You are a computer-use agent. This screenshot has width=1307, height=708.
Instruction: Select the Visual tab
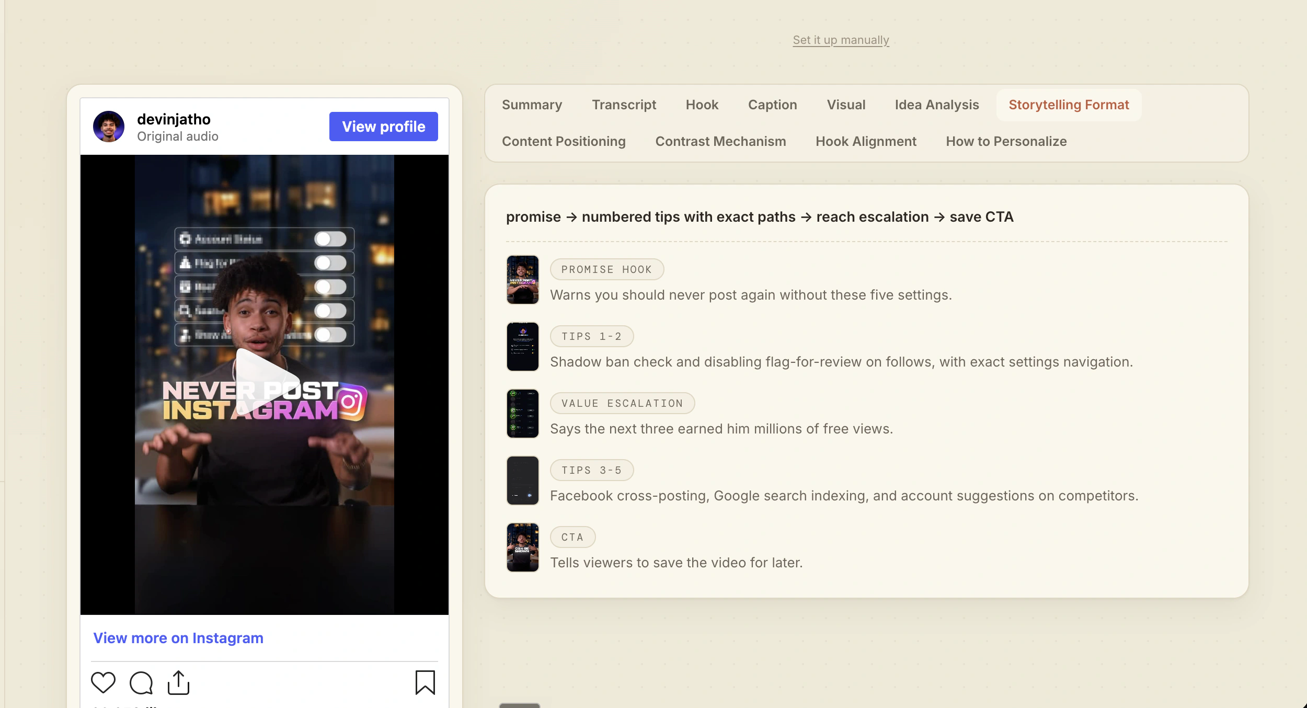pos(846,105)
